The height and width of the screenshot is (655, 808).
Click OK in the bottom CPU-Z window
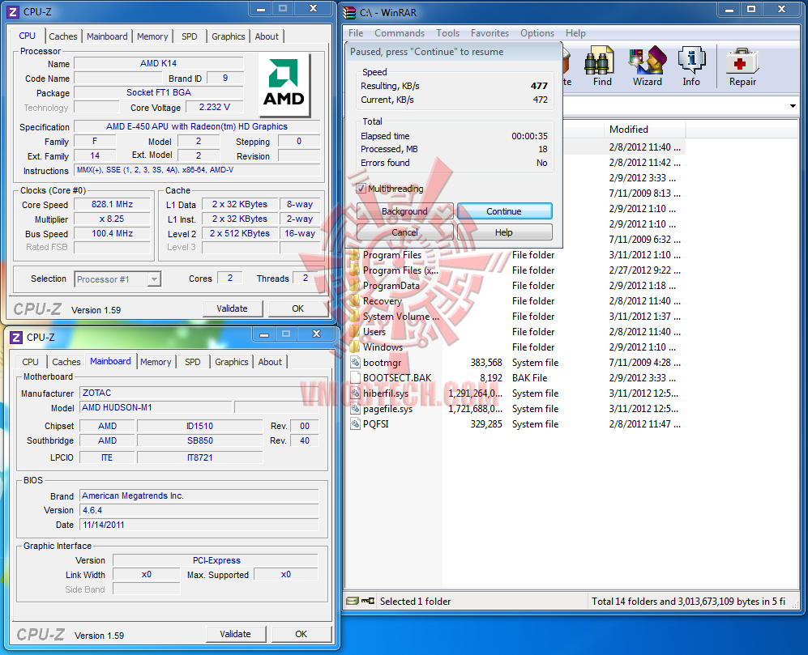(x=301, y=634)
